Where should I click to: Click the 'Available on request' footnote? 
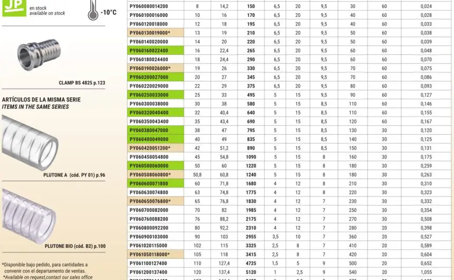coord(44,277)
